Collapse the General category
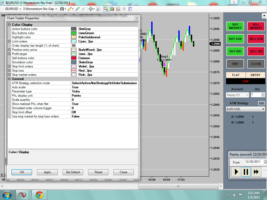Viewport: 267px width, 200px height. (9, 79)
